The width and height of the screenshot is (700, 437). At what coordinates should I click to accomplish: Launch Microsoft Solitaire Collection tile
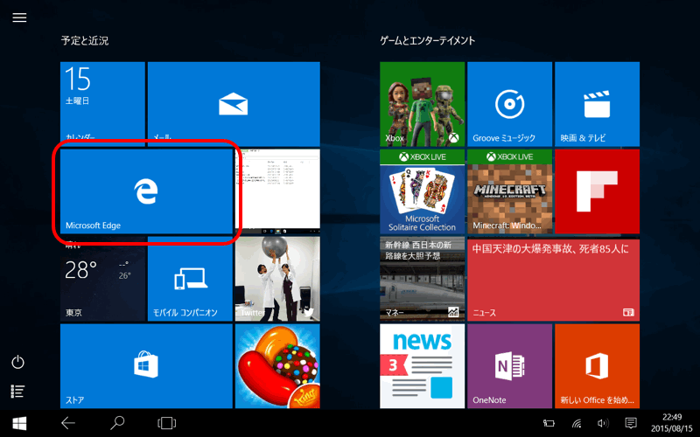pos(423,191)
